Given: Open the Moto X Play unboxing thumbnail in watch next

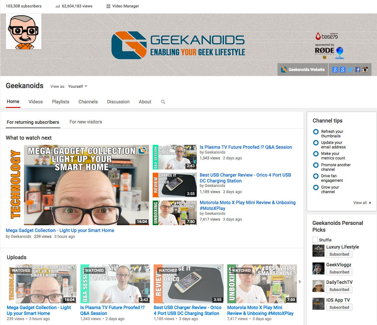Looking at the screenshot, I should point(174,213).
